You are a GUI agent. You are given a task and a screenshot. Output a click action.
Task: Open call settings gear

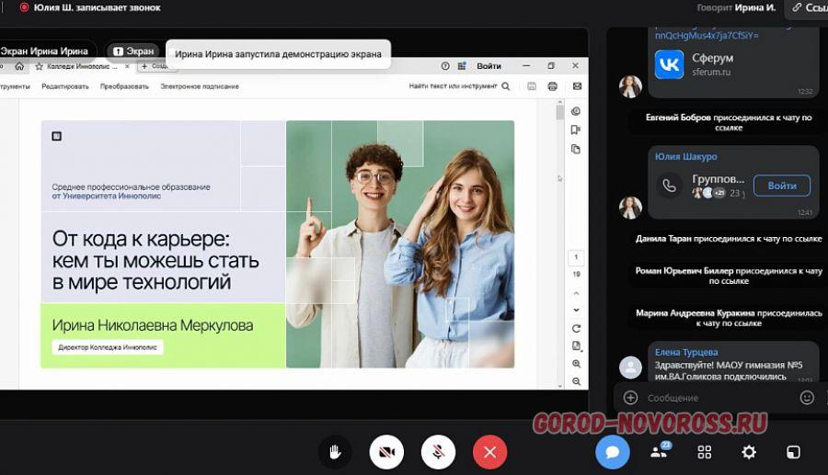click(749, 452)
